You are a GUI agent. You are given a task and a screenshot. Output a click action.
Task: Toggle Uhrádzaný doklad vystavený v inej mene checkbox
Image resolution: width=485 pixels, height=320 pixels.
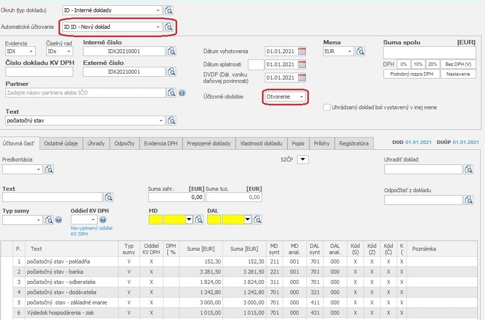tap(327, 107)
